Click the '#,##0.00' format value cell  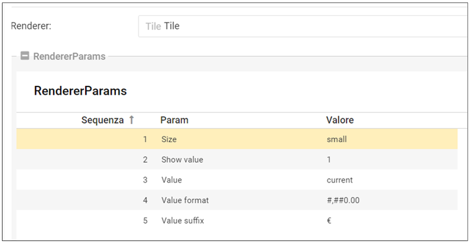pos(343,200)
